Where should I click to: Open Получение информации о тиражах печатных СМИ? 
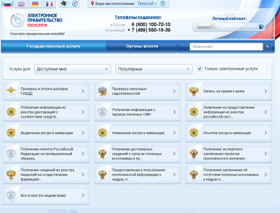[137, 112]
